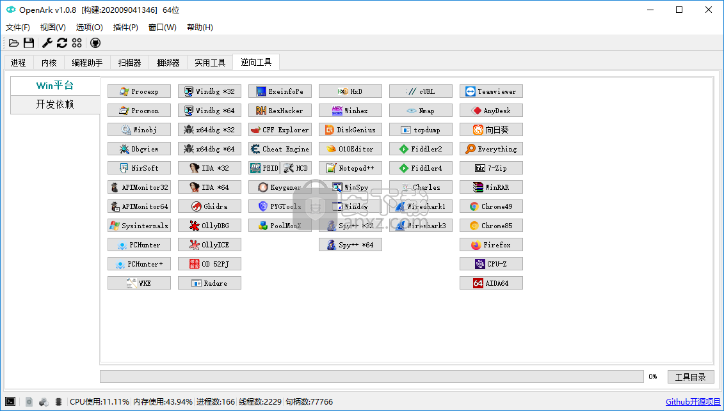The width and height of the screenshot is (724, 411).
Task: Open AnyDesk tool
Action: 491,111
